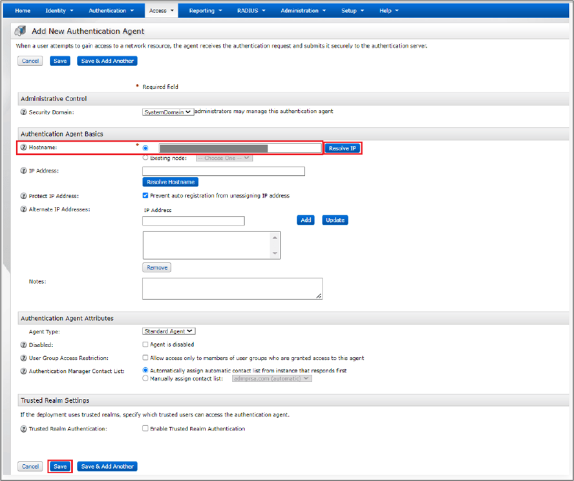Select Manually assign contact list option
Viewport: 574px width, 481px height.
click(145, 378)
